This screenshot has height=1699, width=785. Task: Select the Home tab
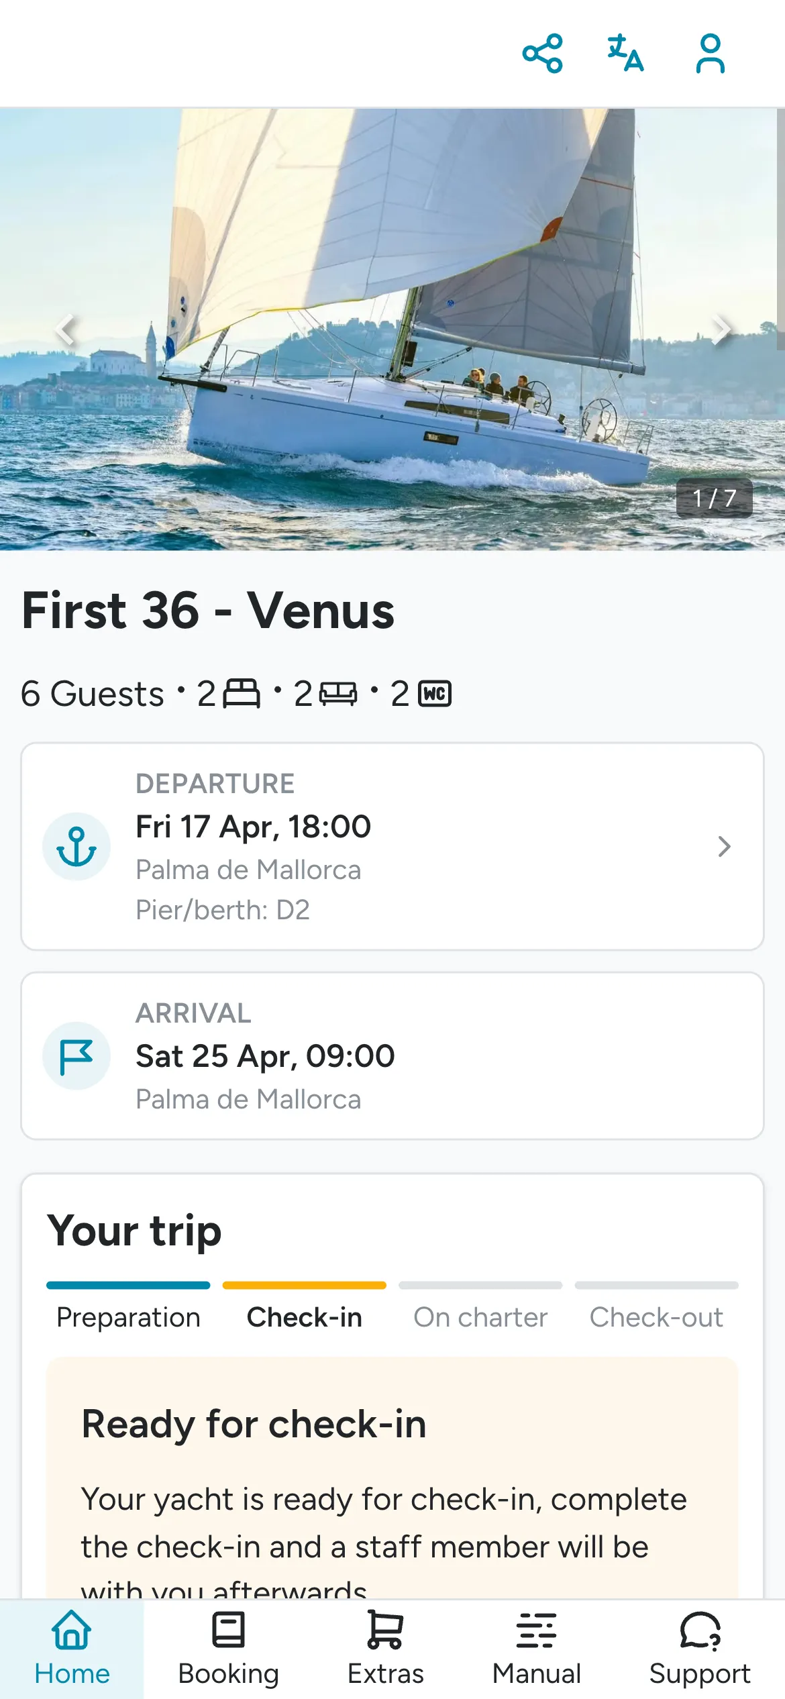[72, 1649]
